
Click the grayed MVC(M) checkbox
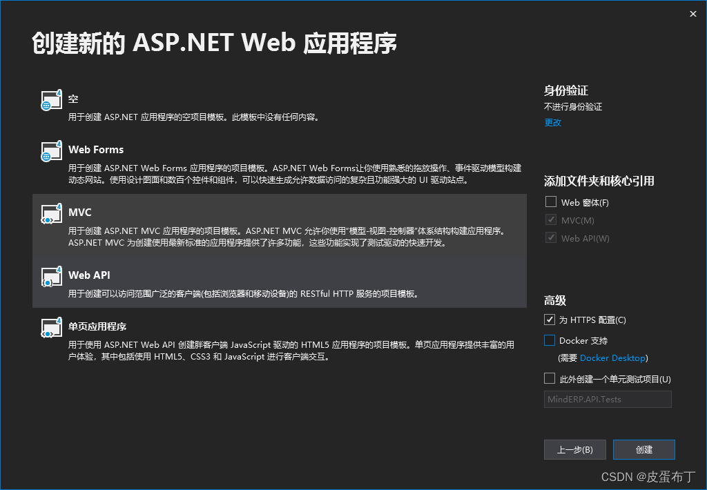pos(550,220)
